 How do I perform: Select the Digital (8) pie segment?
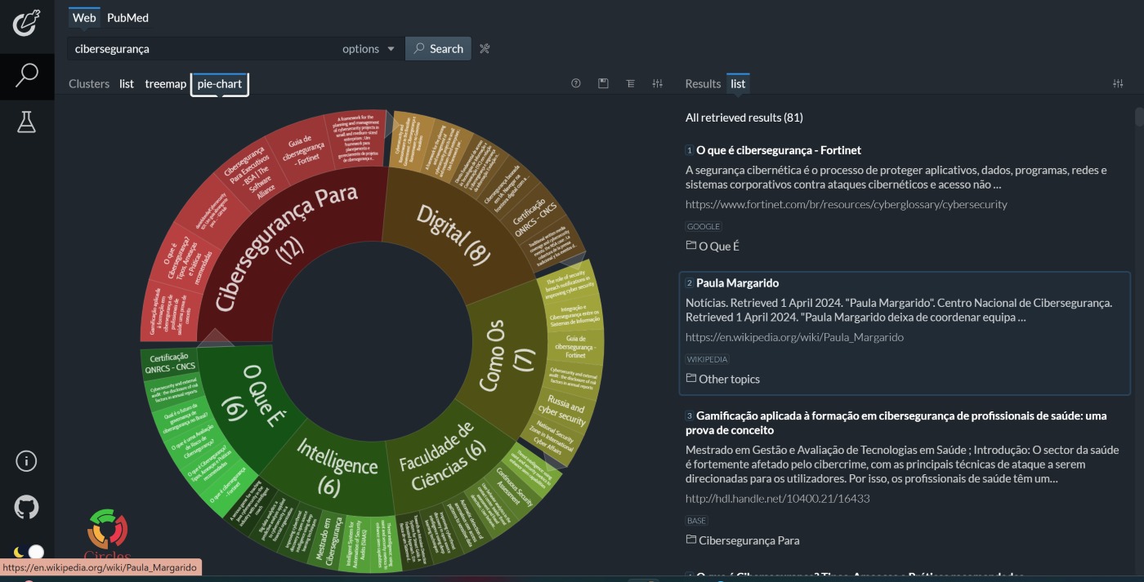(x=454, y=231)
